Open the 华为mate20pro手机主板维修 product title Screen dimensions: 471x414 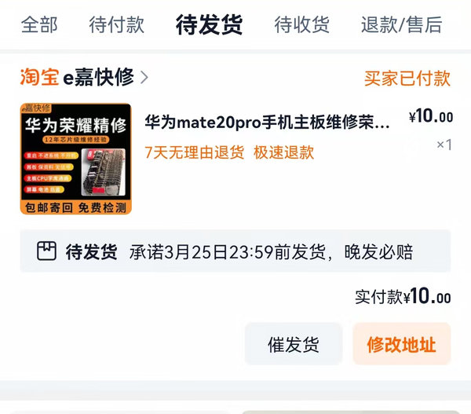pos(268,123)
